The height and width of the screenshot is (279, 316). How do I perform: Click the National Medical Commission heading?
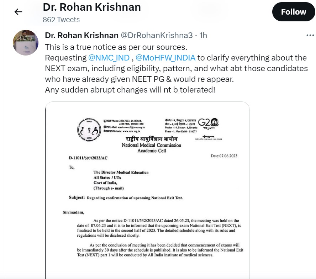coord(151,145)
